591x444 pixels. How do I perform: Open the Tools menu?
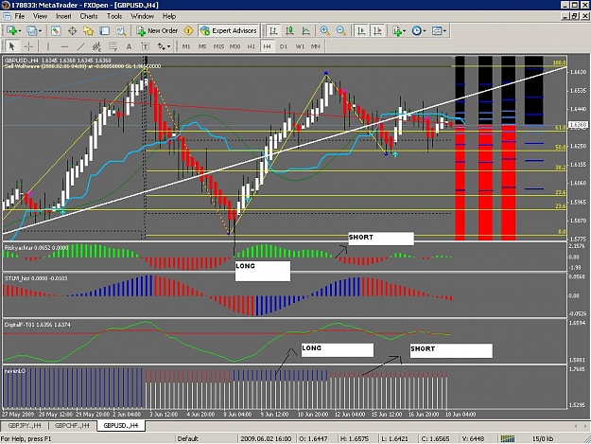pos(114,16)
